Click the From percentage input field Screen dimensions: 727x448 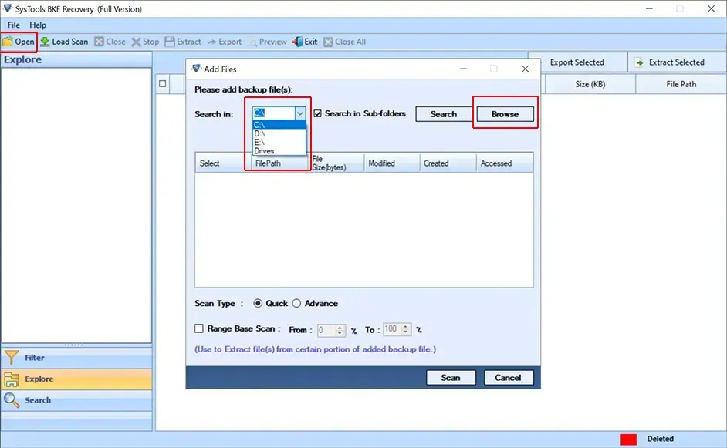click(x=326, y=330)
